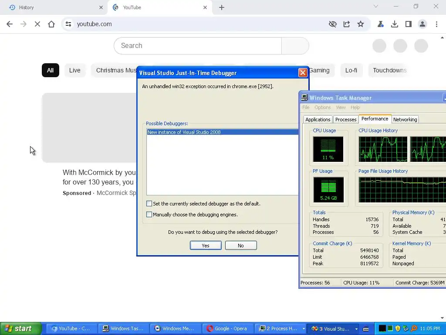
Task: Stop loading the youtube.com page
Action: pos(37,24)
